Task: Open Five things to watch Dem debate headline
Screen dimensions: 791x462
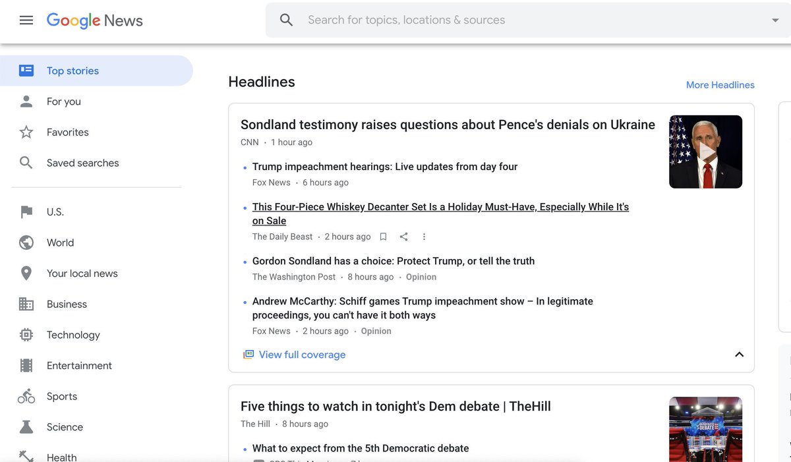Action: coord(395,406)
